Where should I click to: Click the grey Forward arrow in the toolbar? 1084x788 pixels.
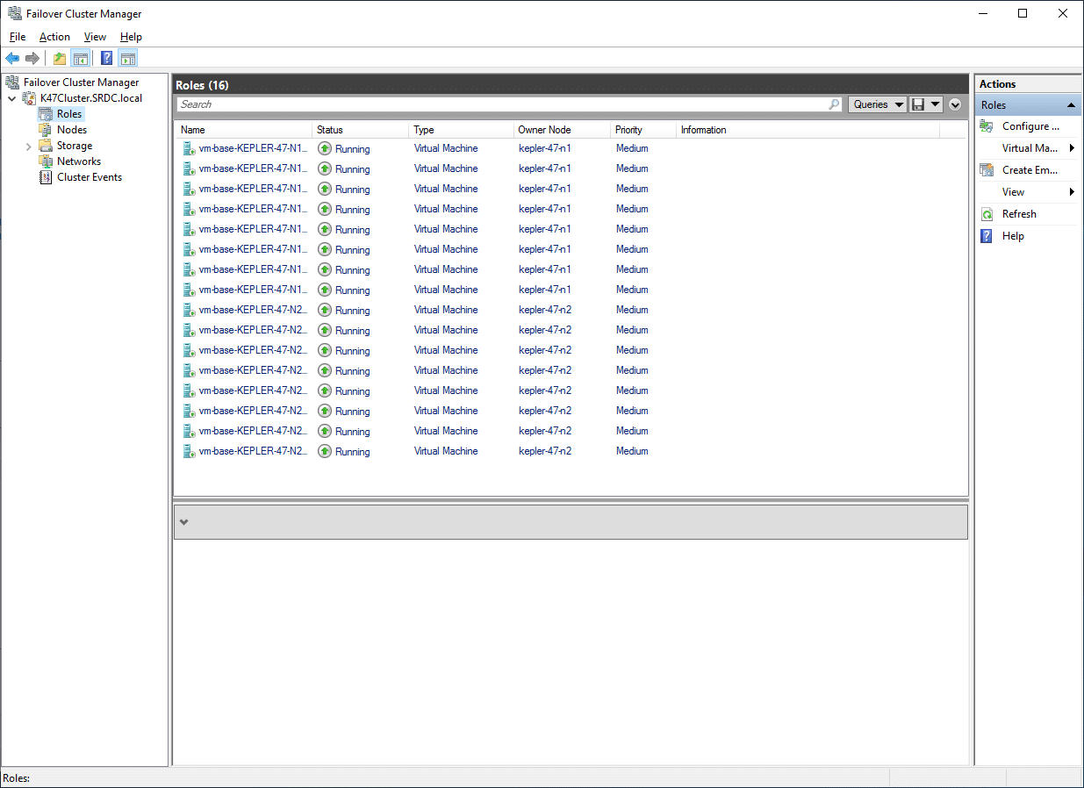(x=32, y=59)
